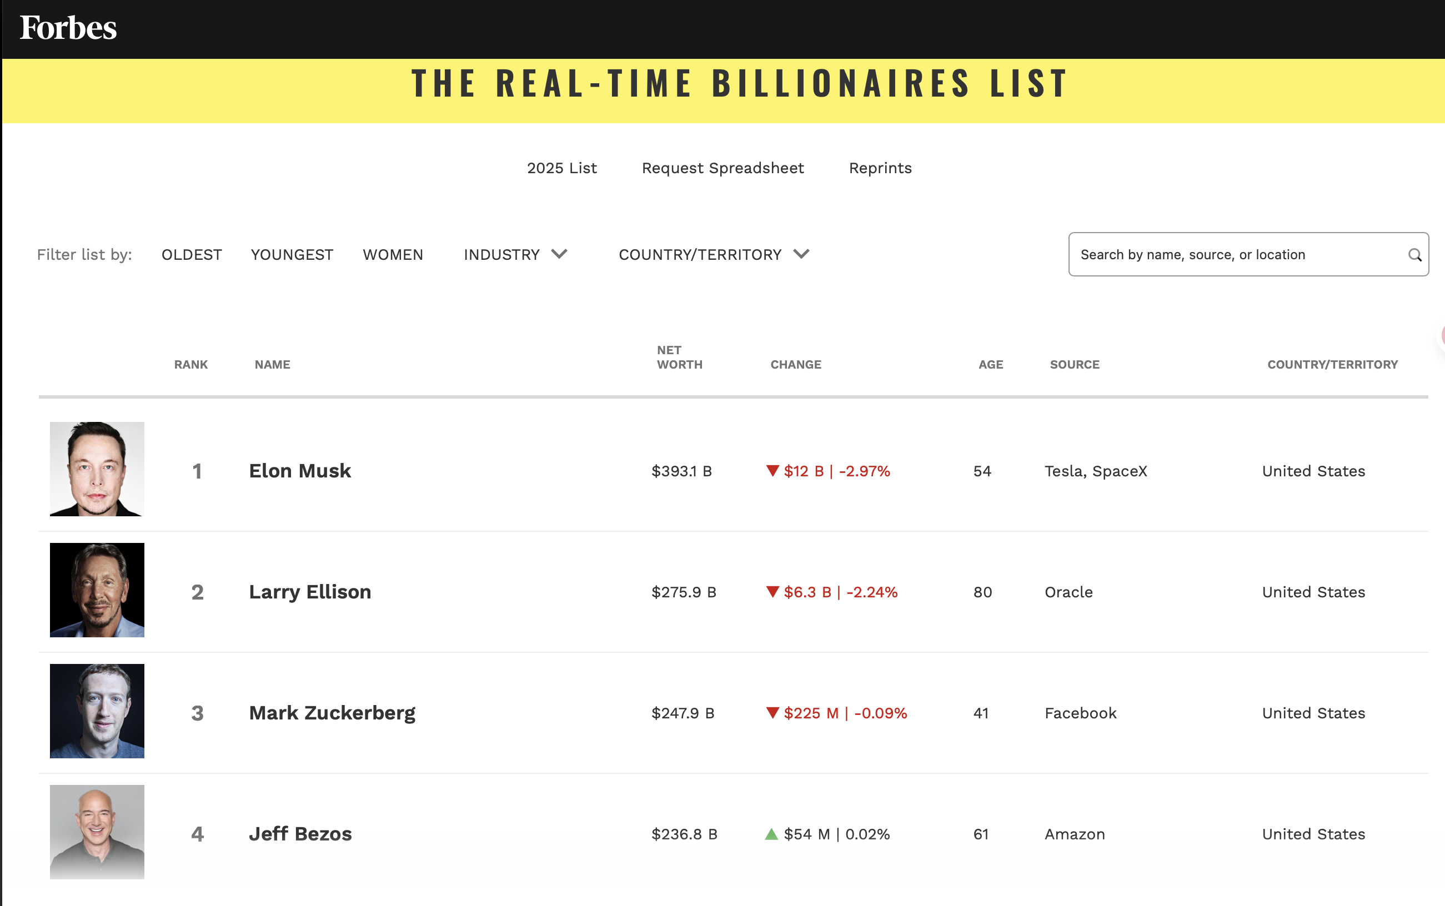Open Larry Ellison's portrait thumbnail

(x=97, y=590)
